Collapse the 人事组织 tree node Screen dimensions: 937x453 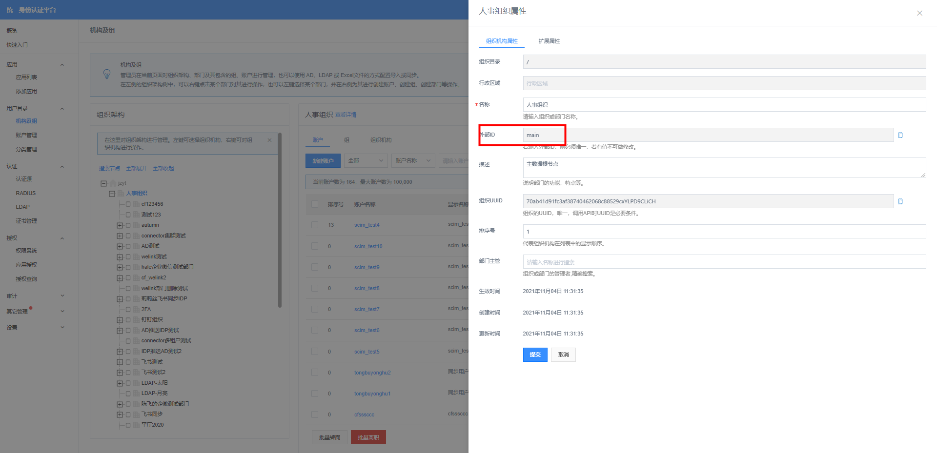pyautogui.click(x=112, y=194)
